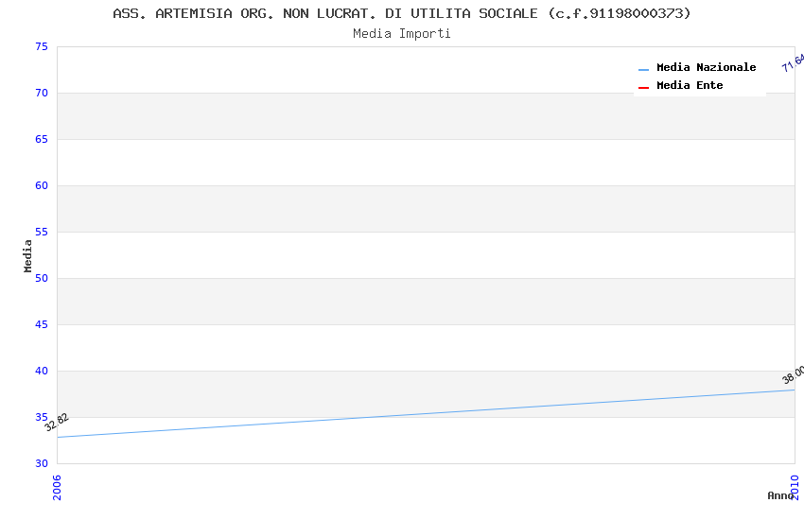Click the x-axis year 2006
The width and height of the screenshot is (804, 520).
point(57,487)
